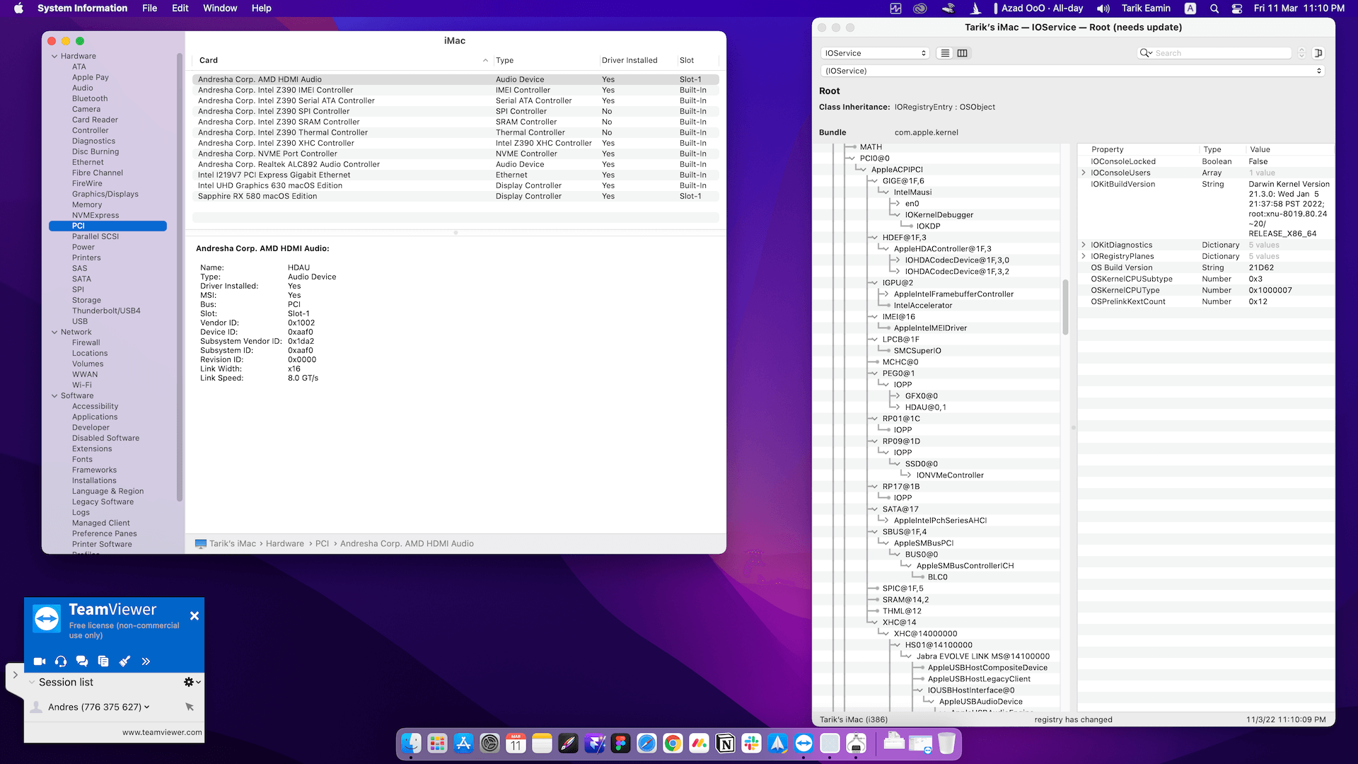This screenshot has width=1358, height=764.
Task: Click volume icon in menu bar
Action: [1103, 8]
